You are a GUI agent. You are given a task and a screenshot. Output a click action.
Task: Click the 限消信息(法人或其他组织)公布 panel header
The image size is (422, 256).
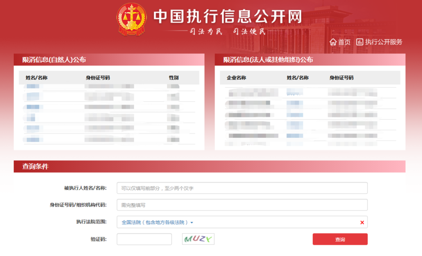[x=310, y=60]
